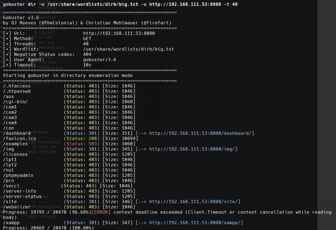This screenshot has height=230, width=336.
Task: Click the Progress 100.00% line
Action: tap(48, 228)
